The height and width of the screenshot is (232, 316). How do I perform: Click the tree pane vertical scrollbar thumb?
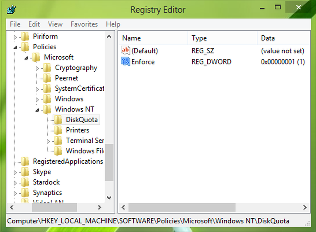click(109, 162)
